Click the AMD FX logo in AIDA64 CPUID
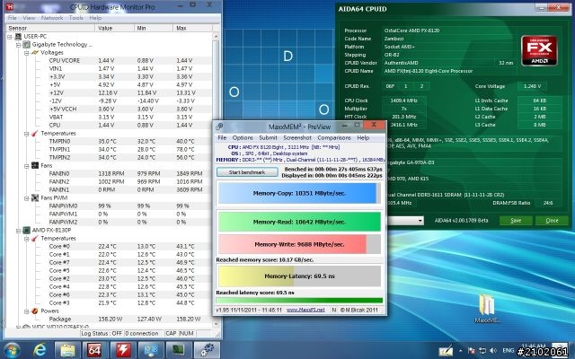575x359 pixels. pos(539,50)
